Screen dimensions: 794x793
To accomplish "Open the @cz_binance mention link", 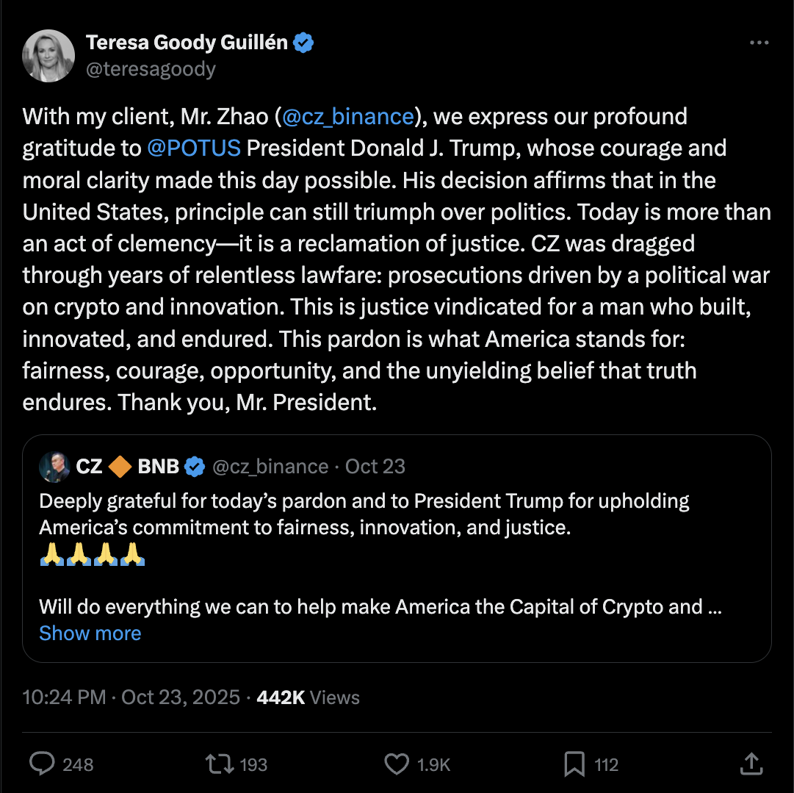I will pos(347,116).
